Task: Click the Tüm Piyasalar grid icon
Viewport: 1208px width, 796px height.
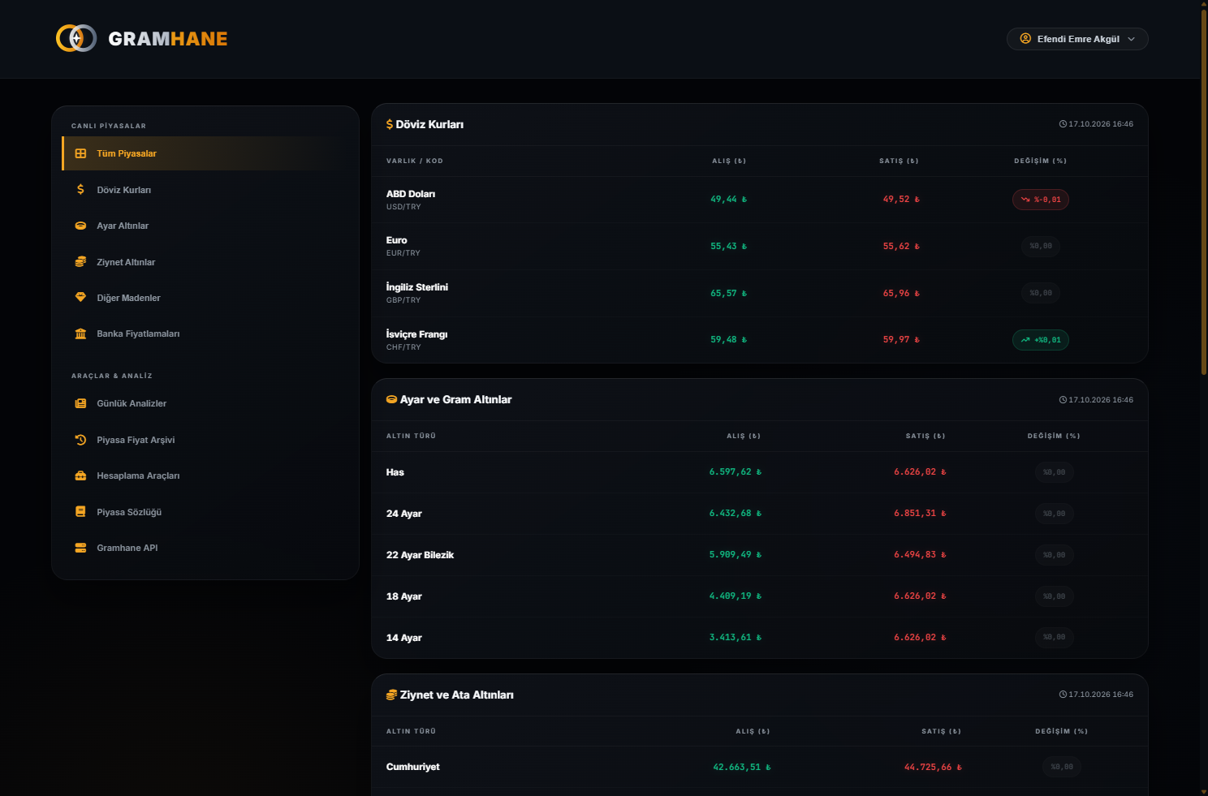Action: click(80, 153)
